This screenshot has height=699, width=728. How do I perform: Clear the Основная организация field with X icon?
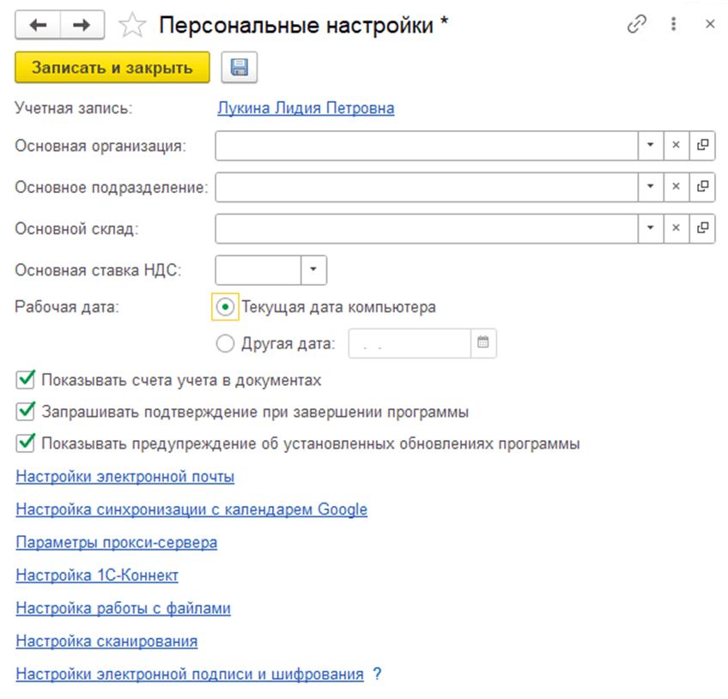(676, 146)
